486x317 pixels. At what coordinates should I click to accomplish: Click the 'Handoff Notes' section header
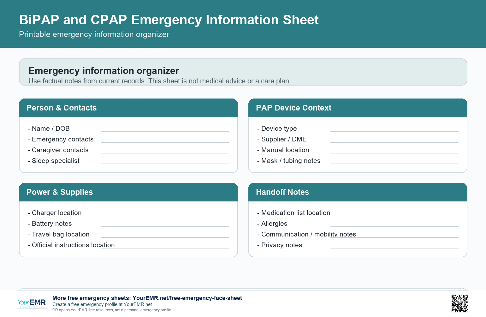click(x=358, y=192)
